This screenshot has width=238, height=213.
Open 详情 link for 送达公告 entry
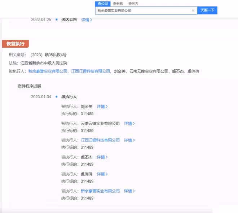pyautogui.click(x=87, y=20)
